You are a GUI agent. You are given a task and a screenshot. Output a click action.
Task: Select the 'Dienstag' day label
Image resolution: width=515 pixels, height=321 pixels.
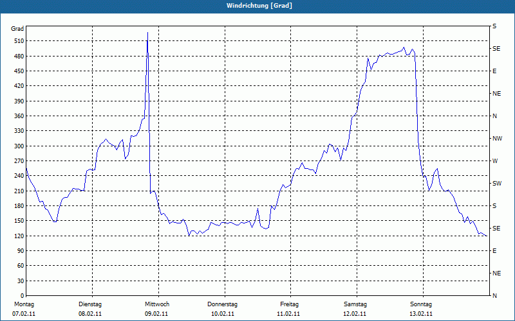(x=90, y=304)
